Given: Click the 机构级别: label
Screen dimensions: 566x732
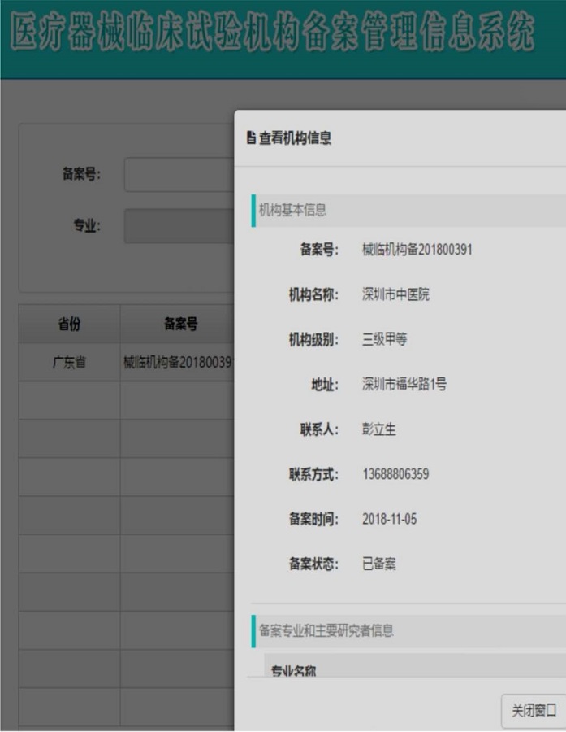Looking at the screenshot, I should (313, 339).
